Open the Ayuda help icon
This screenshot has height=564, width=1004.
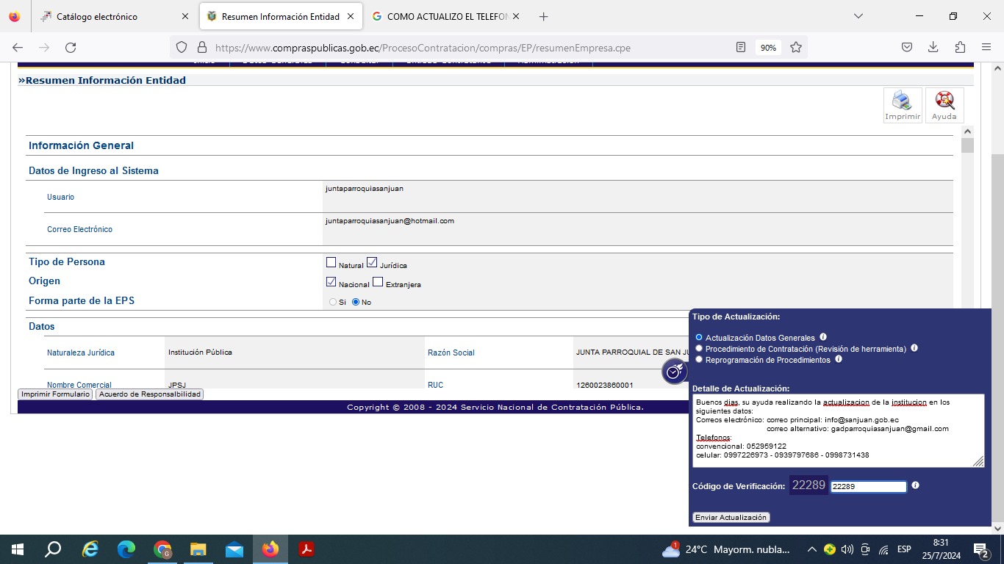[x=944, y=105]
